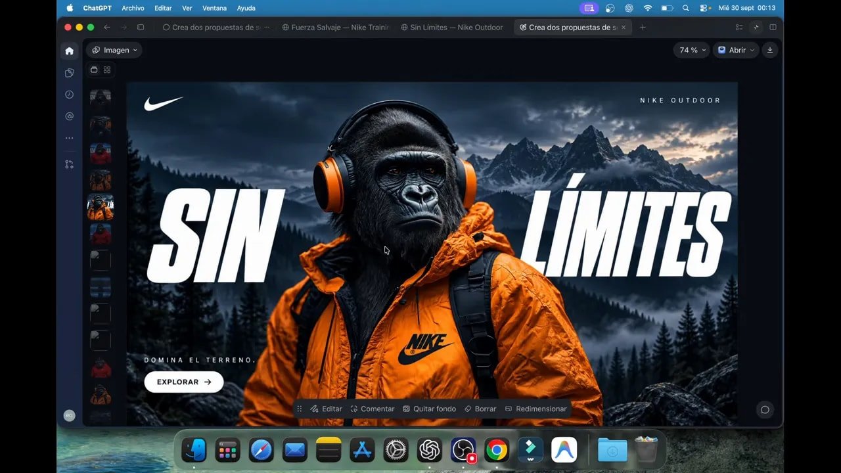The image size is (841, 473).
Task: Open the stacked pages sidebar icon
Action: (x=69, y=73)
